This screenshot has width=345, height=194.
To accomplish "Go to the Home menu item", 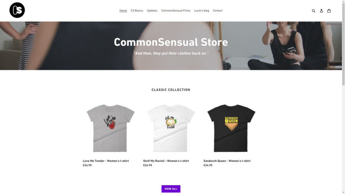I will click(123, 11).
